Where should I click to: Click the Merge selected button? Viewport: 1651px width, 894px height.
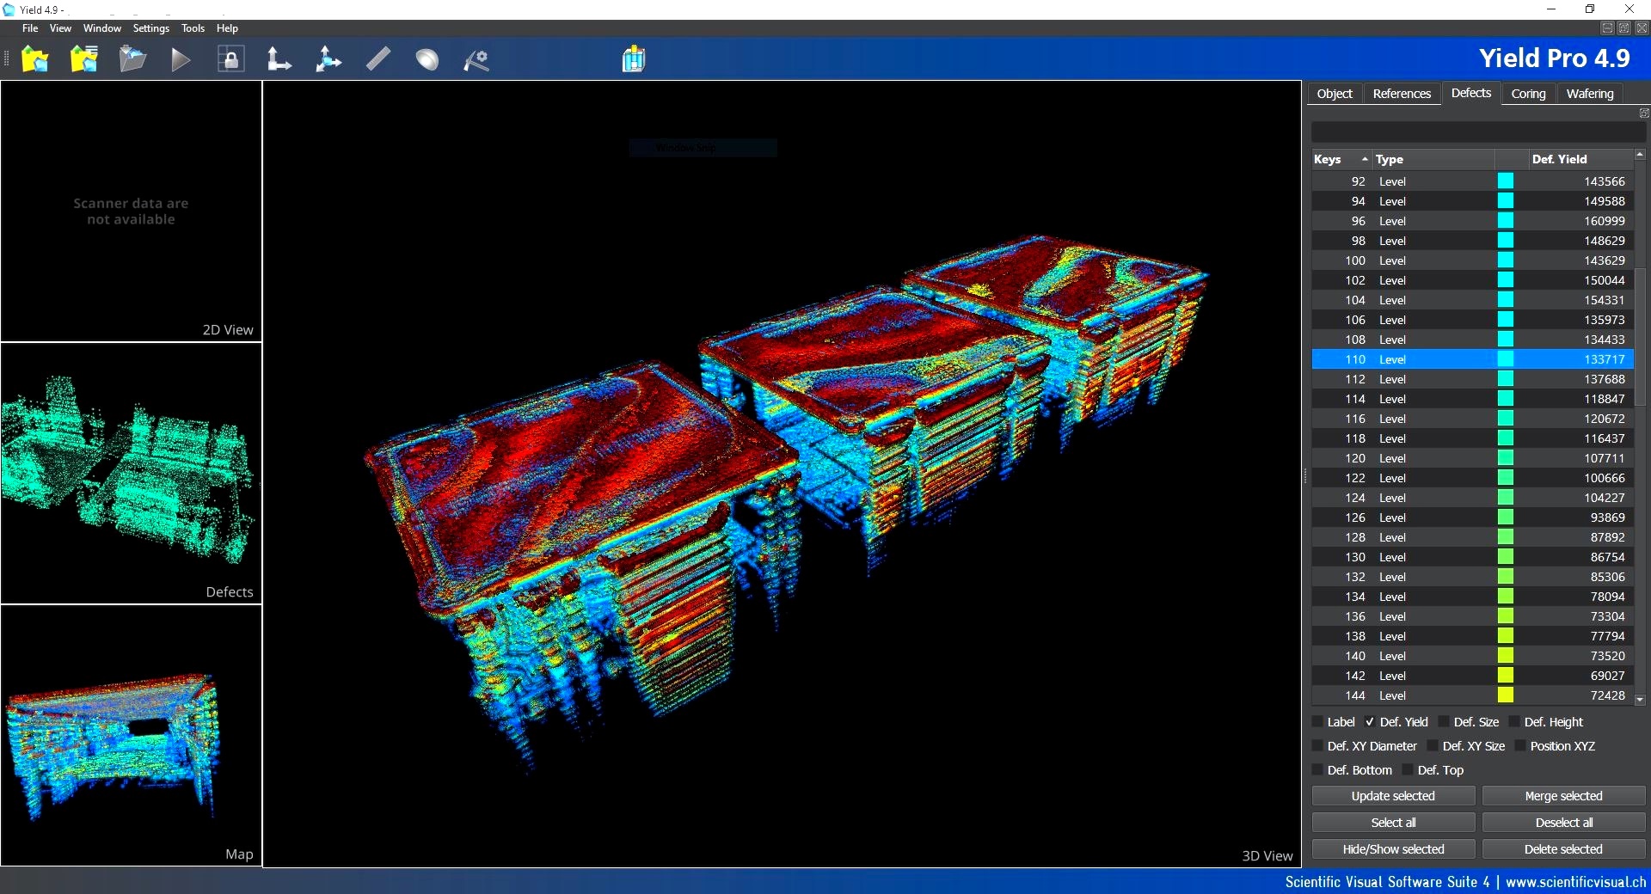1563,796
